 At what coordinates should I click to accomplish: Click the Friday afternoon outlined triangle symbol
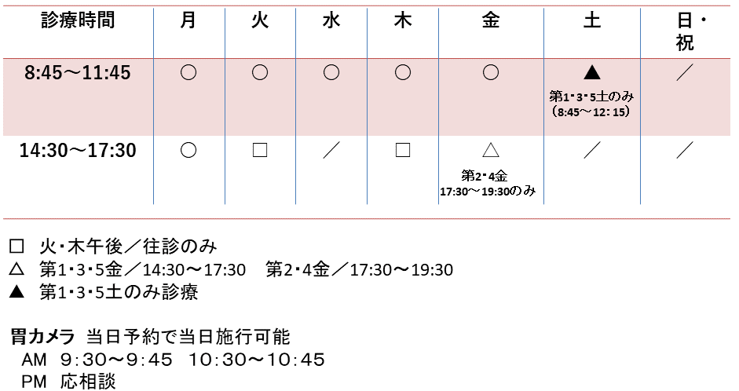tap(491, 150)
